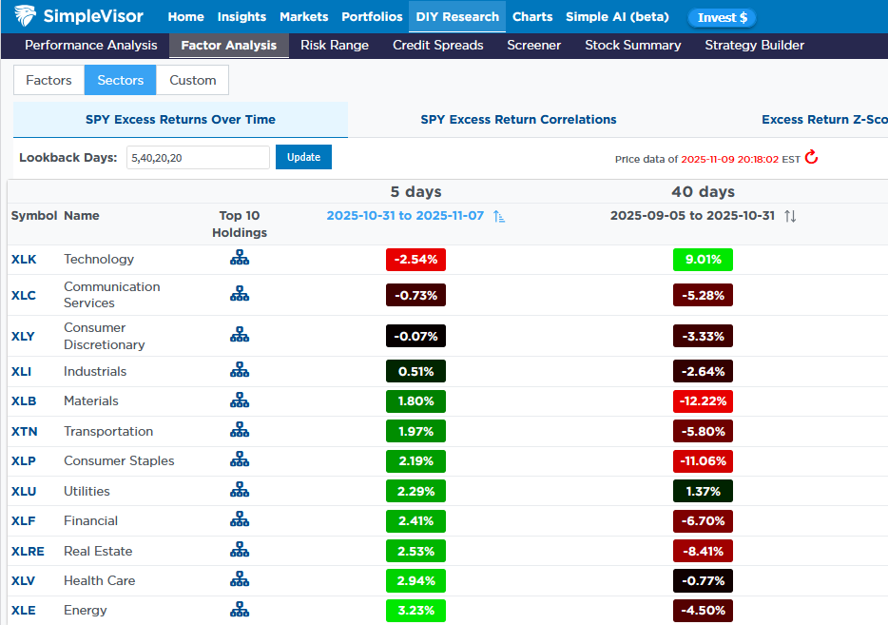
Task: Click the Lookback Days input field
Action: 198,156
